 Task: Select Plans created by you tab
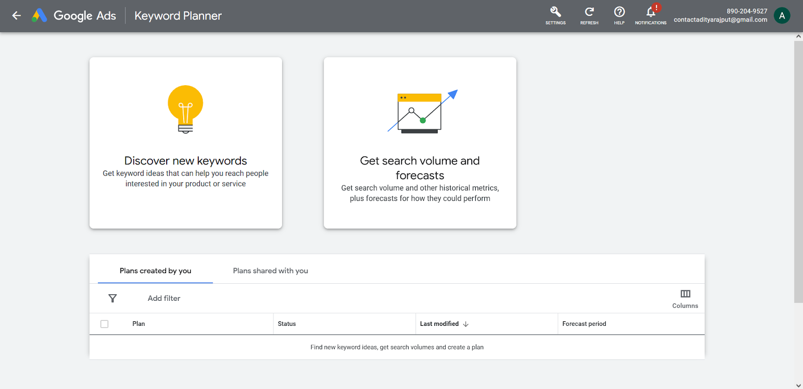(x=156, y=271)
